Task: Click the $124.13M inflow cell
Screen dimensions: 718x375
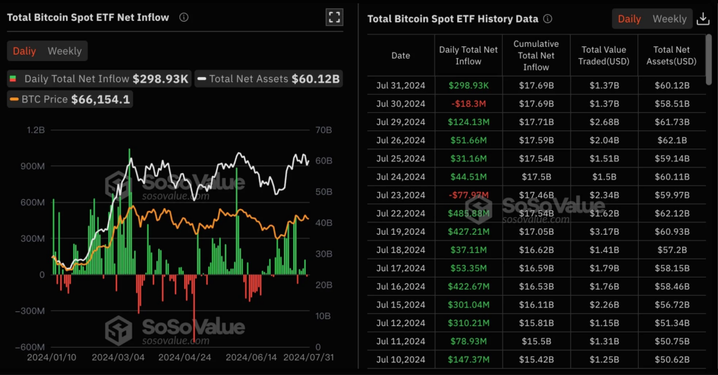Action: 468,122
